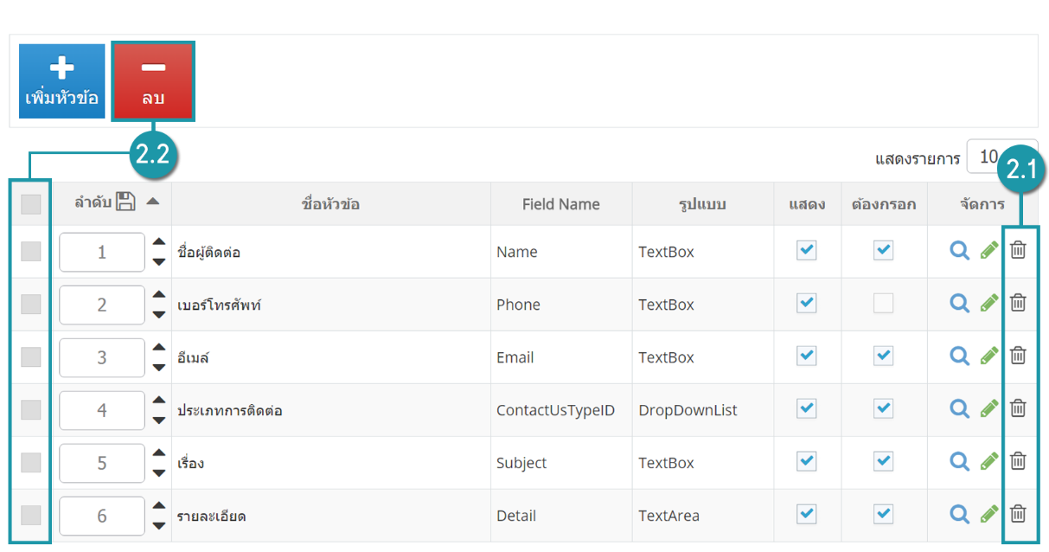Move Detail row up with its up arrow
The height and width of the screenshot is (552, 1049).
pyautogui.click(x=159, y=506)
